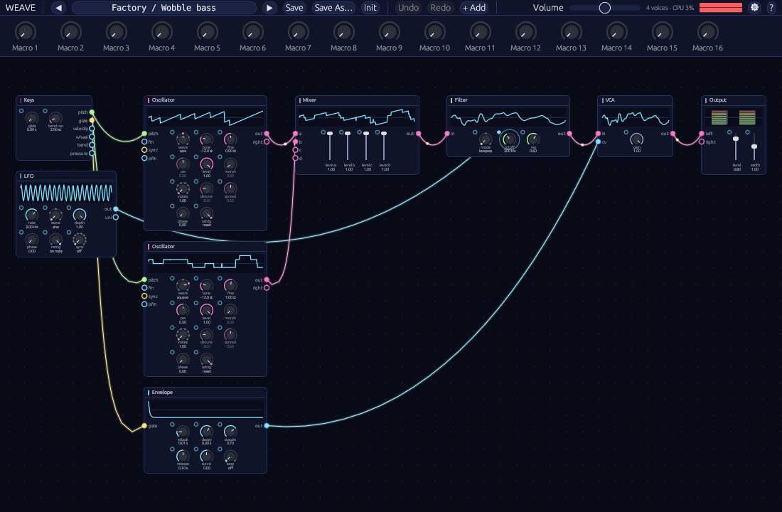
Task: Open the settings gear
Action: coord(754,8)
